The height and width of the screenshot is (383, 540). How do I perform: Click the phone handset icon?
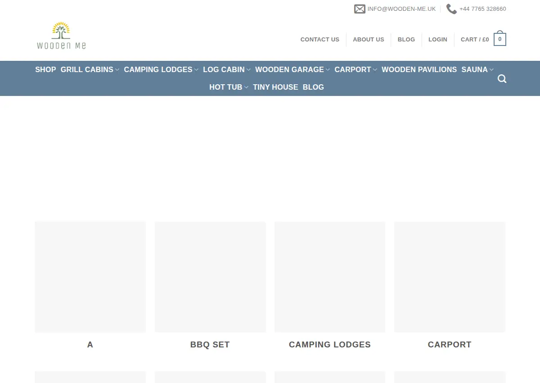coord(451,9)
